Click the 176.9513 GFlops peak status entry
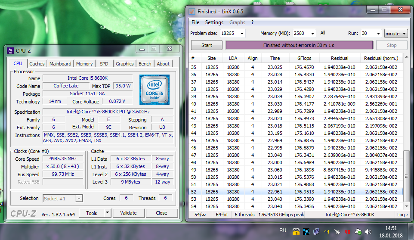This screenshot has height=240, width=414. [281, 215]
